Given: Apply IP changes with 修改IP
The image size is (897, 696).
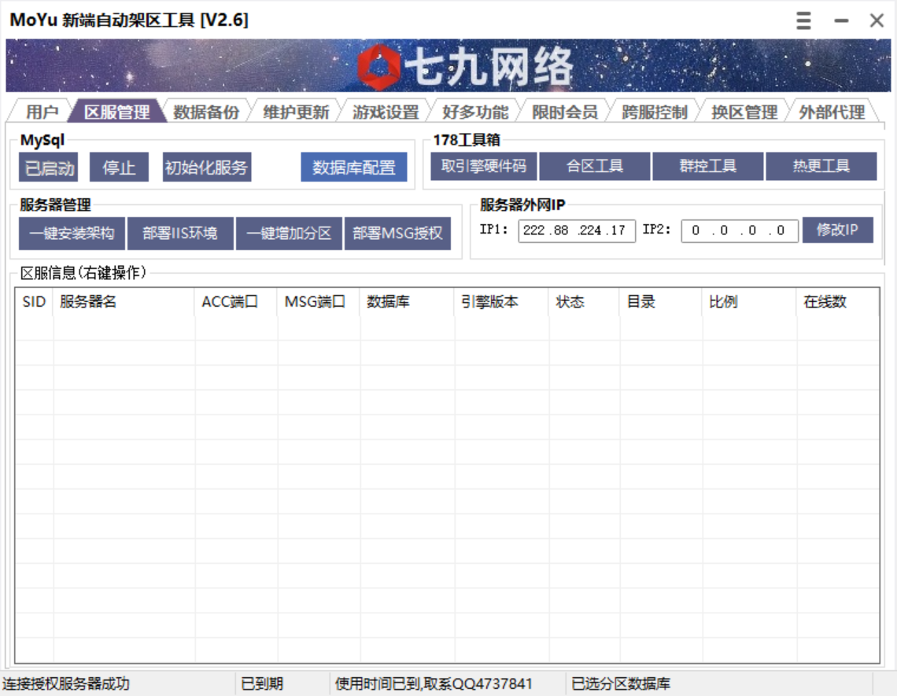Looking at the screenshot, I should tap(839, 230).
